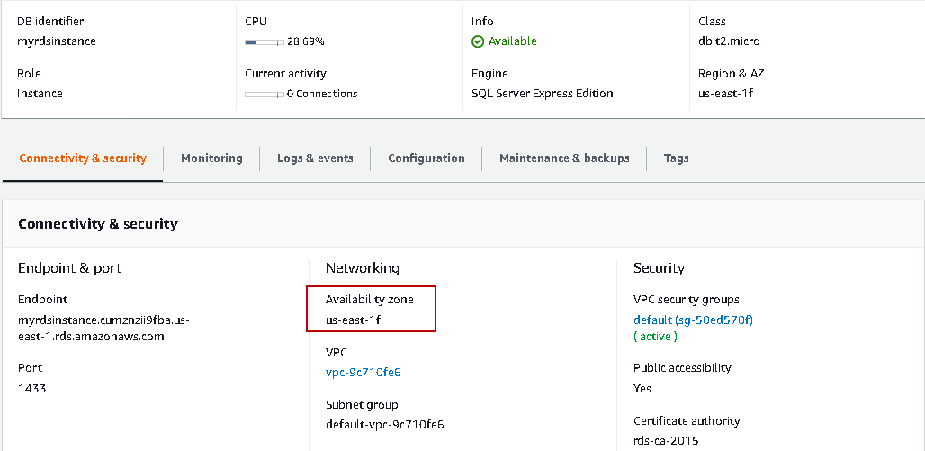Switch to the Tags tab
Image resolution: width=925 pixels, height=451 pixels.
click(676, 158)
